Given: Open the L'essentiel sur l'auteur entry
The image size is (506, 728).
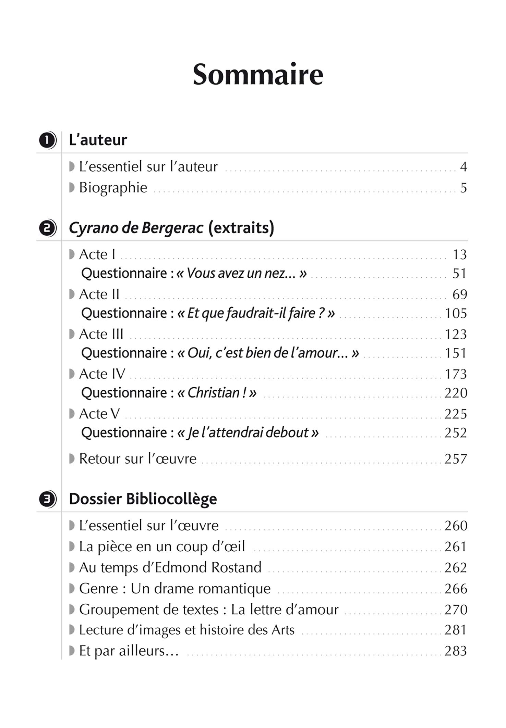Looking at the screenshot, I should point(148,167).
